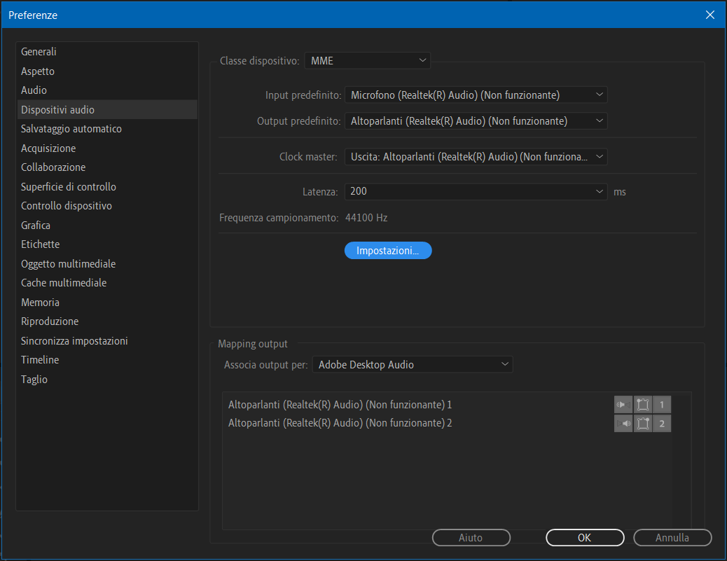This screenshot has height=561, width=727.
Task: Cancel with the Annulla button
Action: [x=672, y=538]
